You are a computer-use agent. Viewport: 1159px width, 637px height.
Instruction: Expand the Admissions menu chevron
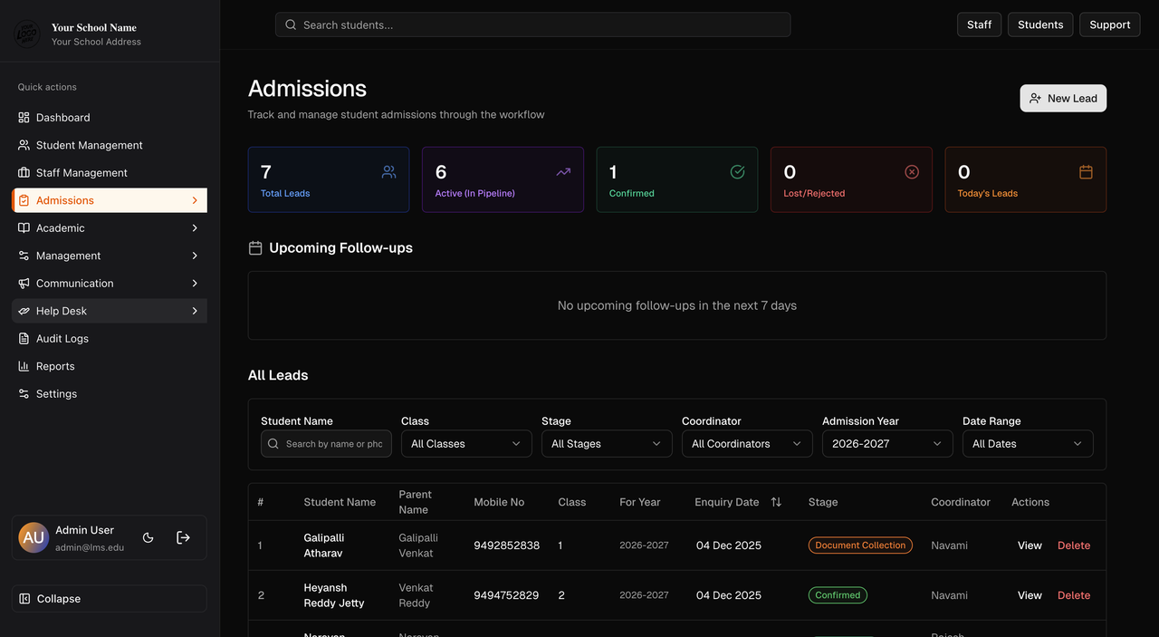195,200
